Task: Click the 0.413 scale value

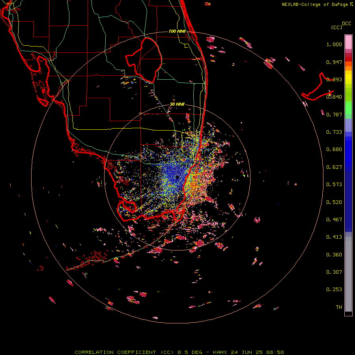Action: pos(334,237)
